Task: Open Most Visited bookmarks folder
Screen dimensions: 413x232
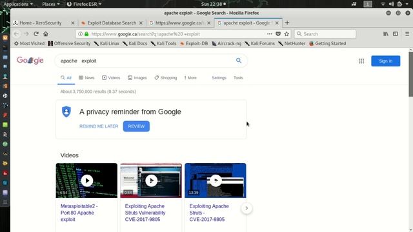Action: pyautogui.click(x=29, y=43)
